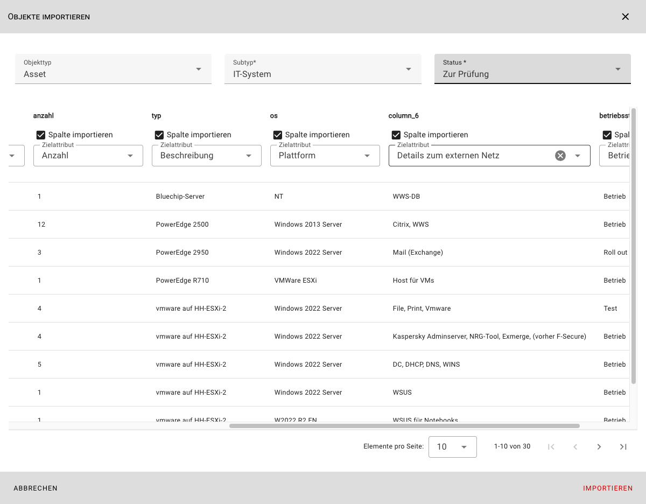Viewport: 646px width, 504px height.
Task: Uncheck Spalte importieren for typ column
Action: [159, 135]
